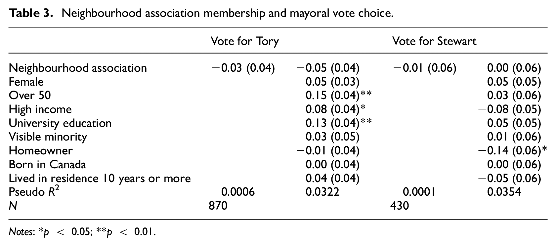Click the 'University education' row label

point(60,123)
